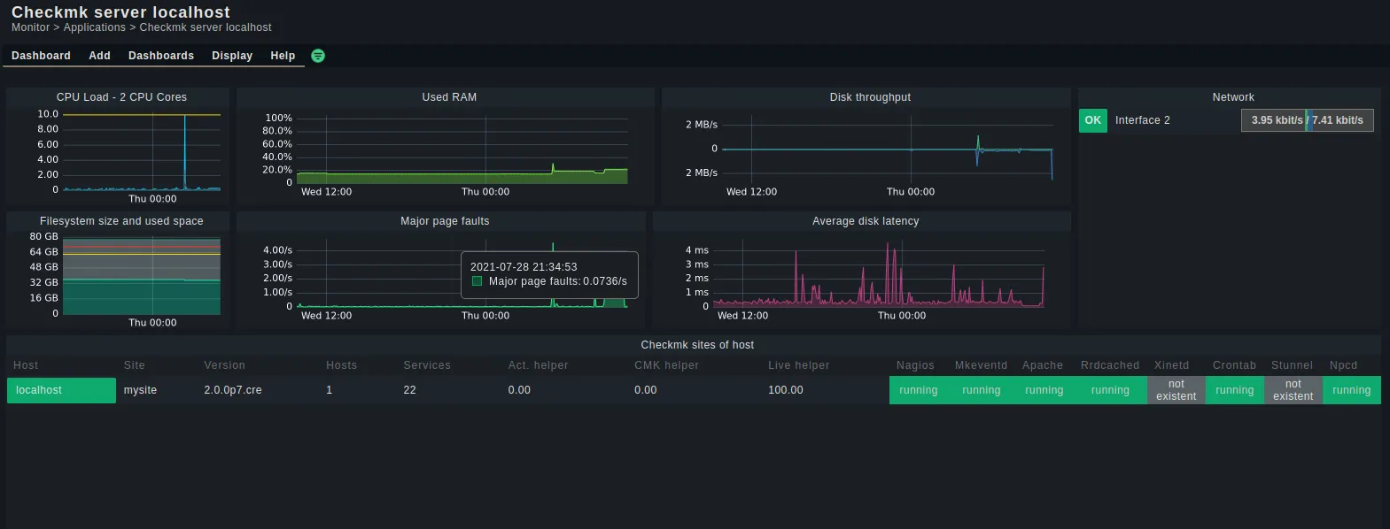This screenshot has width=1390, height=529.
Task: Click the Crontab running status cell
Action: (x=1234, y=390)
